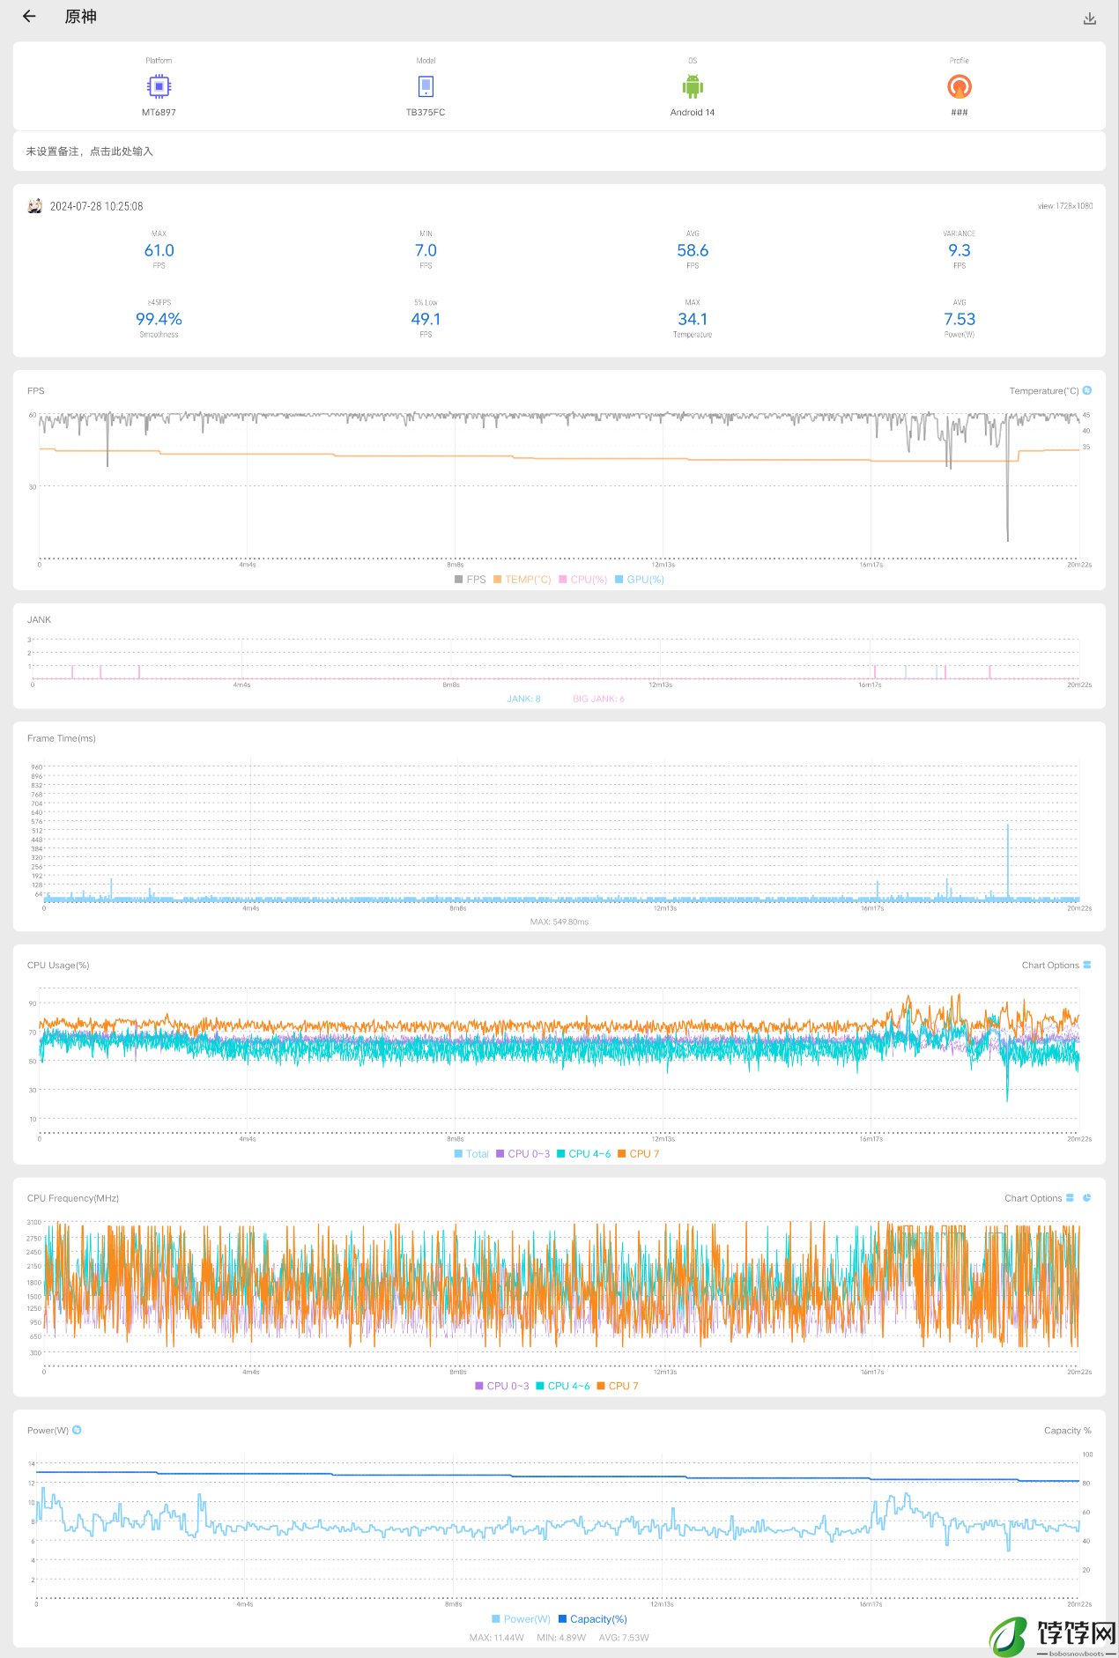The image size is (1119, 1658).
Task: Click the TB375FC device model icon
Action: [x=426, y=86]
